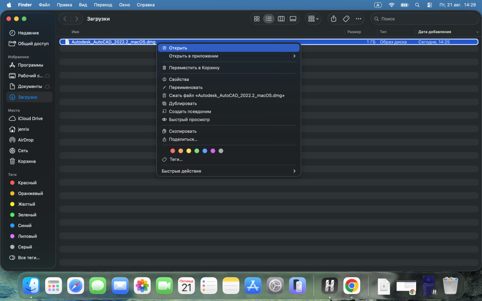This screenshot has width=482, height=301.
Task: Open the More actions ellipsis menu
Action: click(358, 19)
